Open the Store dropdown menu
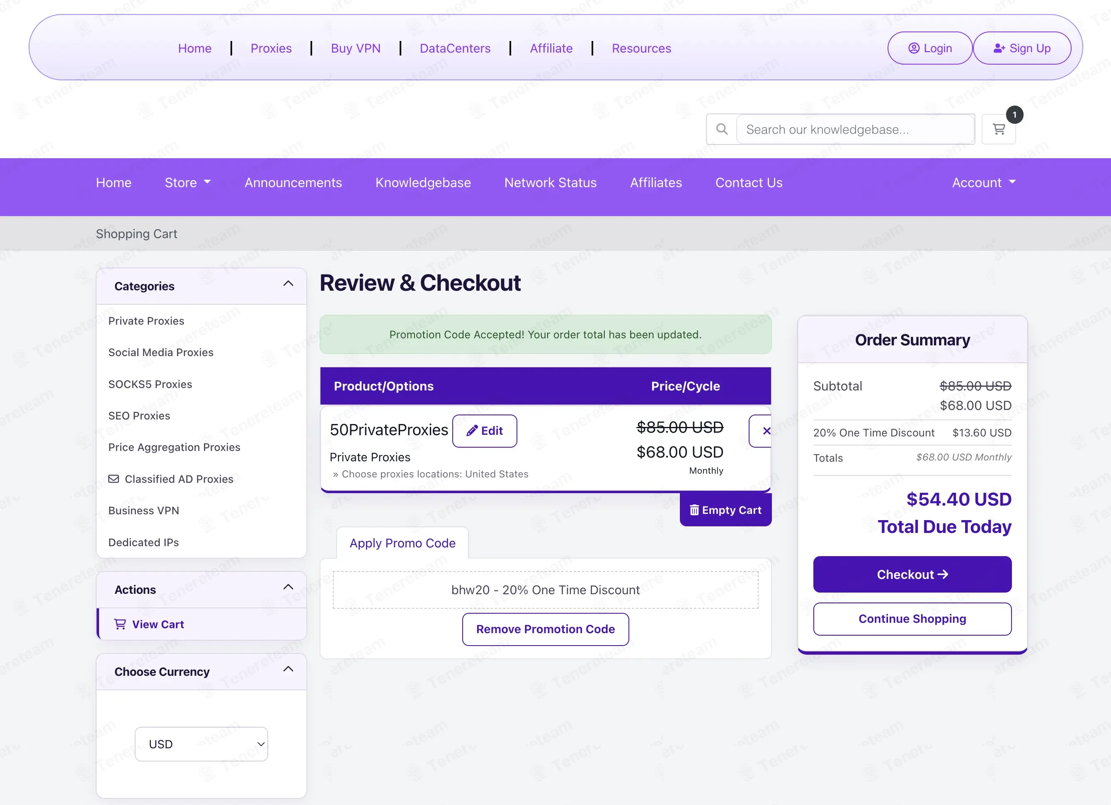This screenshot has width=1111, height=805. 188,183
